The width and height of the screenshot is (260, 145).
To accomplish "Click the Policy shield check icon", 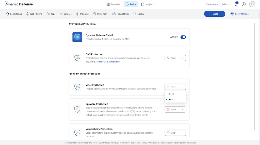I will tap(127, 4).
